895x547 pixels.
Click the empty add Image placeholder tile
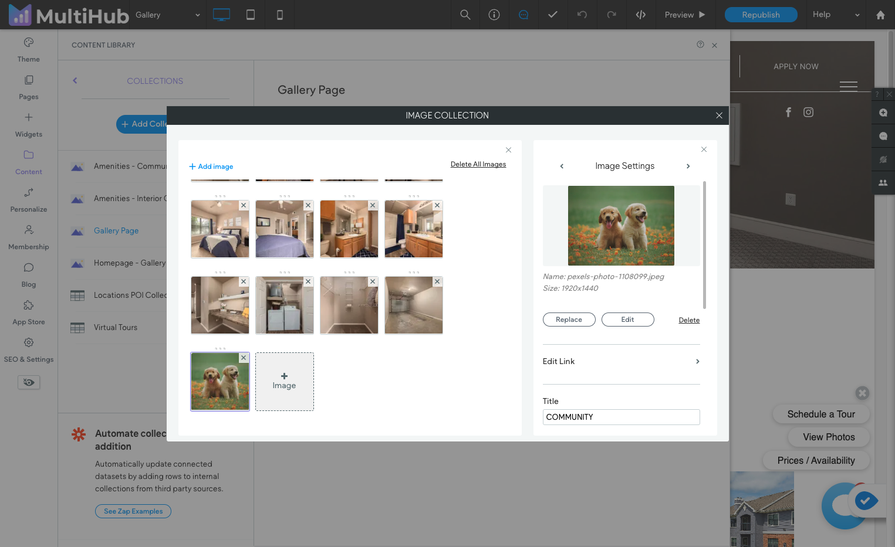[x=285, y=382]
